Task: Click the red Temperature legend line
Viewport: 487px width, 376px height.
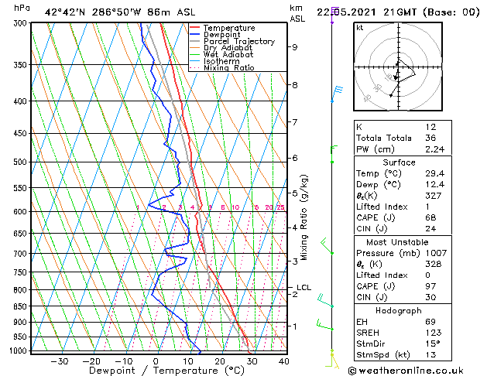Action: tap(195, 28)
